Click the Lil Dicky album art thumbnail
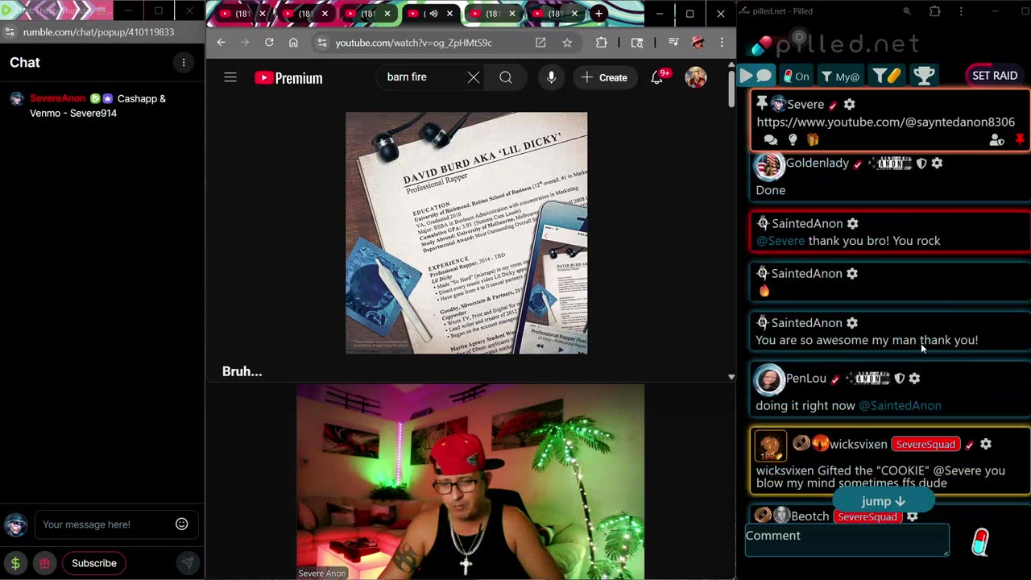This screenshot has height=580, width=1031. (466, 233)
